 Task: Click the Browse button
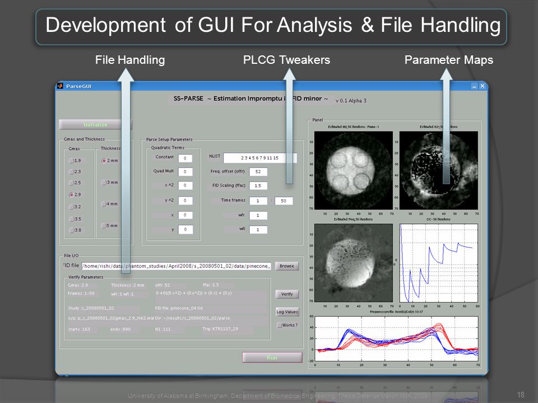[287, 266]
